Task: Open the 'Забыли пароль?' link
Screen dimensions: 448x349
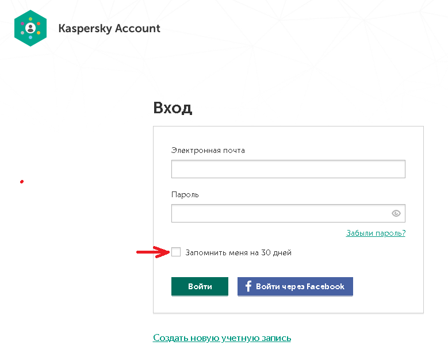Action: [x=376, y=233]
